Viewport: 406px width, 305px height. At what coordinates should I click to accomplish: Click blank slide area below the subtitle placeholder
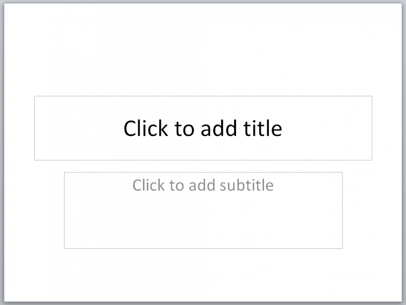[203, 275]
